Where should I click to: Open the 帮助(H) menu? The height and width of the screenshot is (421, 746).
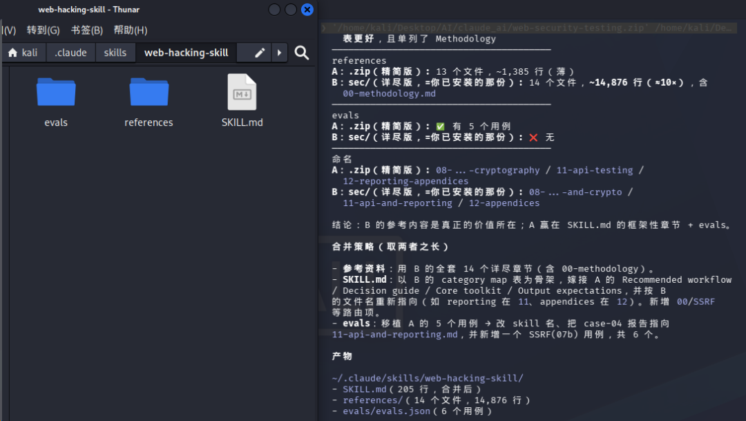[131, 30]
